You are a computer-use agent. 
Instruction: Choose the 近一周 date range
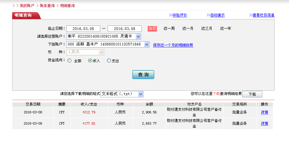point(169,29)
